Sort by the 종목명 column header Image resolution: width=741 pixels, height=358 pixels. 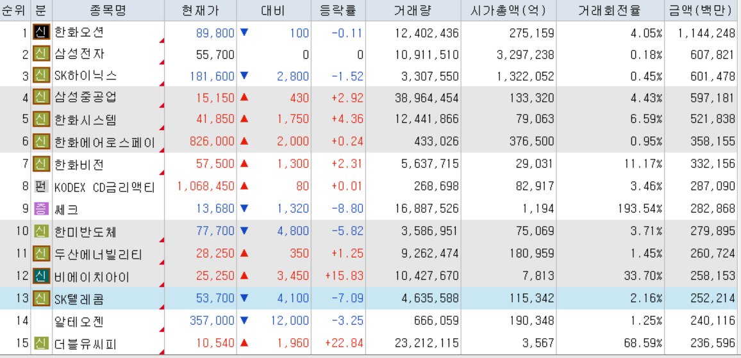coord(108,10)
